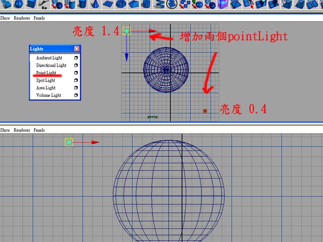
Task: Select the wireframe sphere in upper viewport
Action: (x=166, y=70)
